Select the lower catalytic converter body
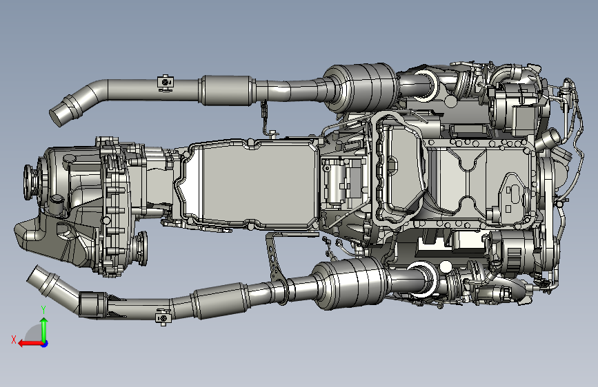The width and height of the screenshot is (598, 387). tap(351, 284)
